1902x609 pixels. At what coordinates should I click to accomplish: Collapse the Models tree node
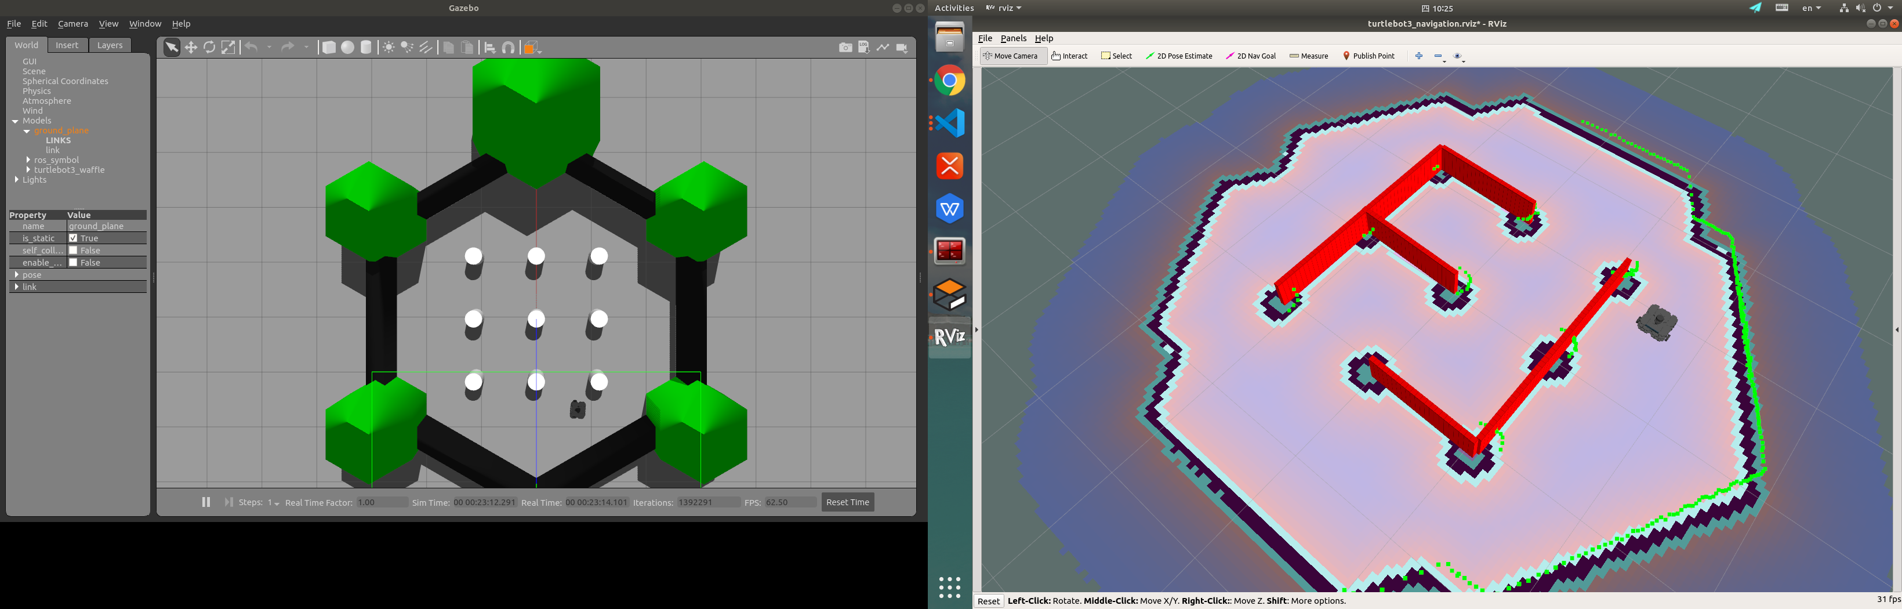coord(14,121)
